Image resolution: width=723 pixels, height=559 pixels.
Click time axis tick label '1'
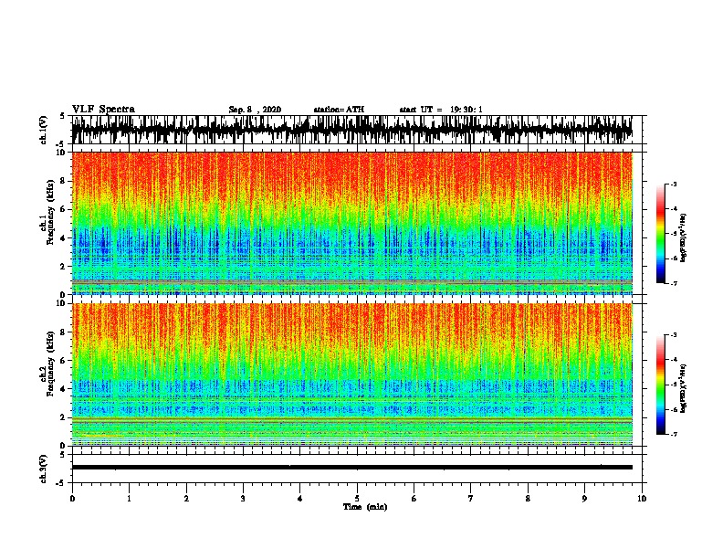coord(129,499)
